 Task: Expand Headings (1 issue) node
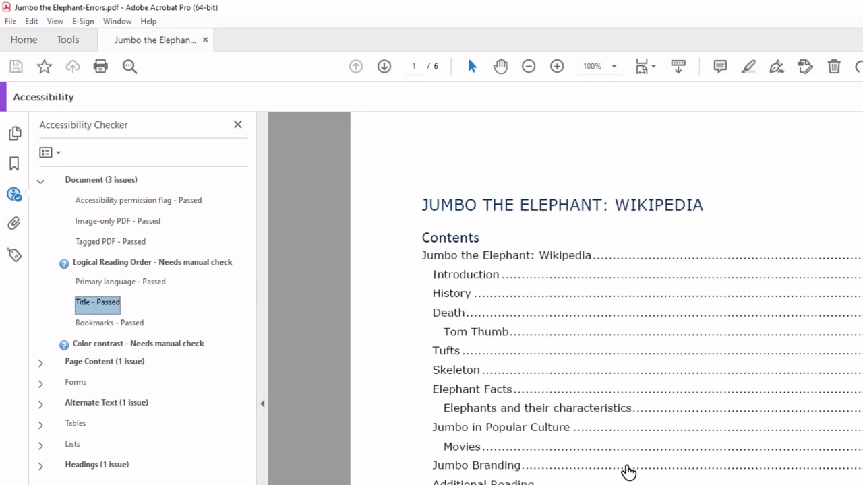[x=40, y=466]
